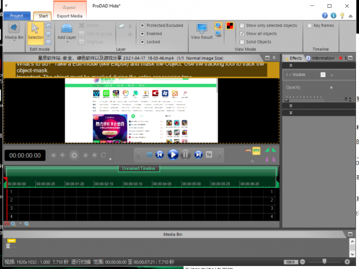Screen dimensions: 359x269
Task: Maximize the Media Bin panel
Action: [x=350, y=234]
